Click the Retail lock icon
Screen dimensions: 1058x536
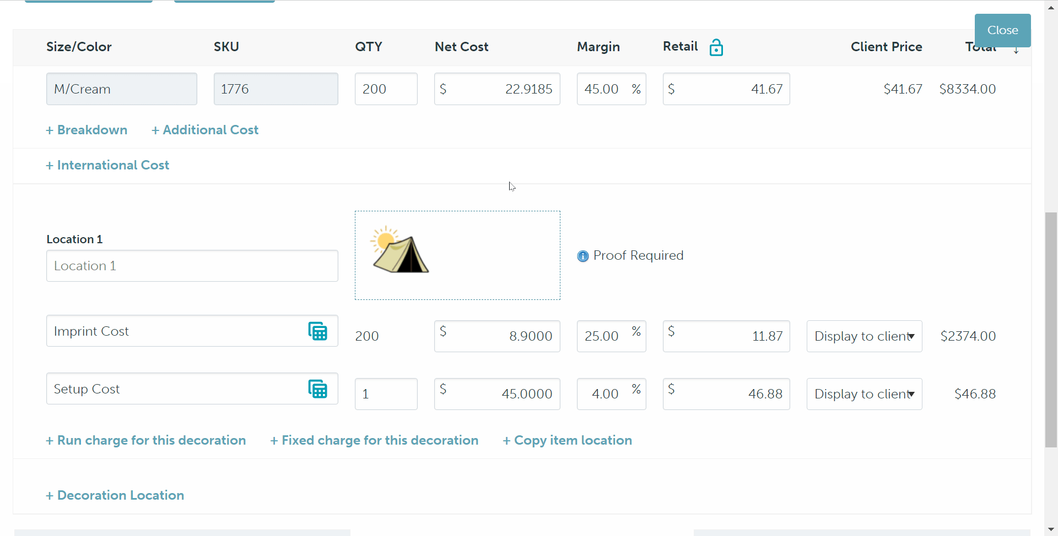716,48
